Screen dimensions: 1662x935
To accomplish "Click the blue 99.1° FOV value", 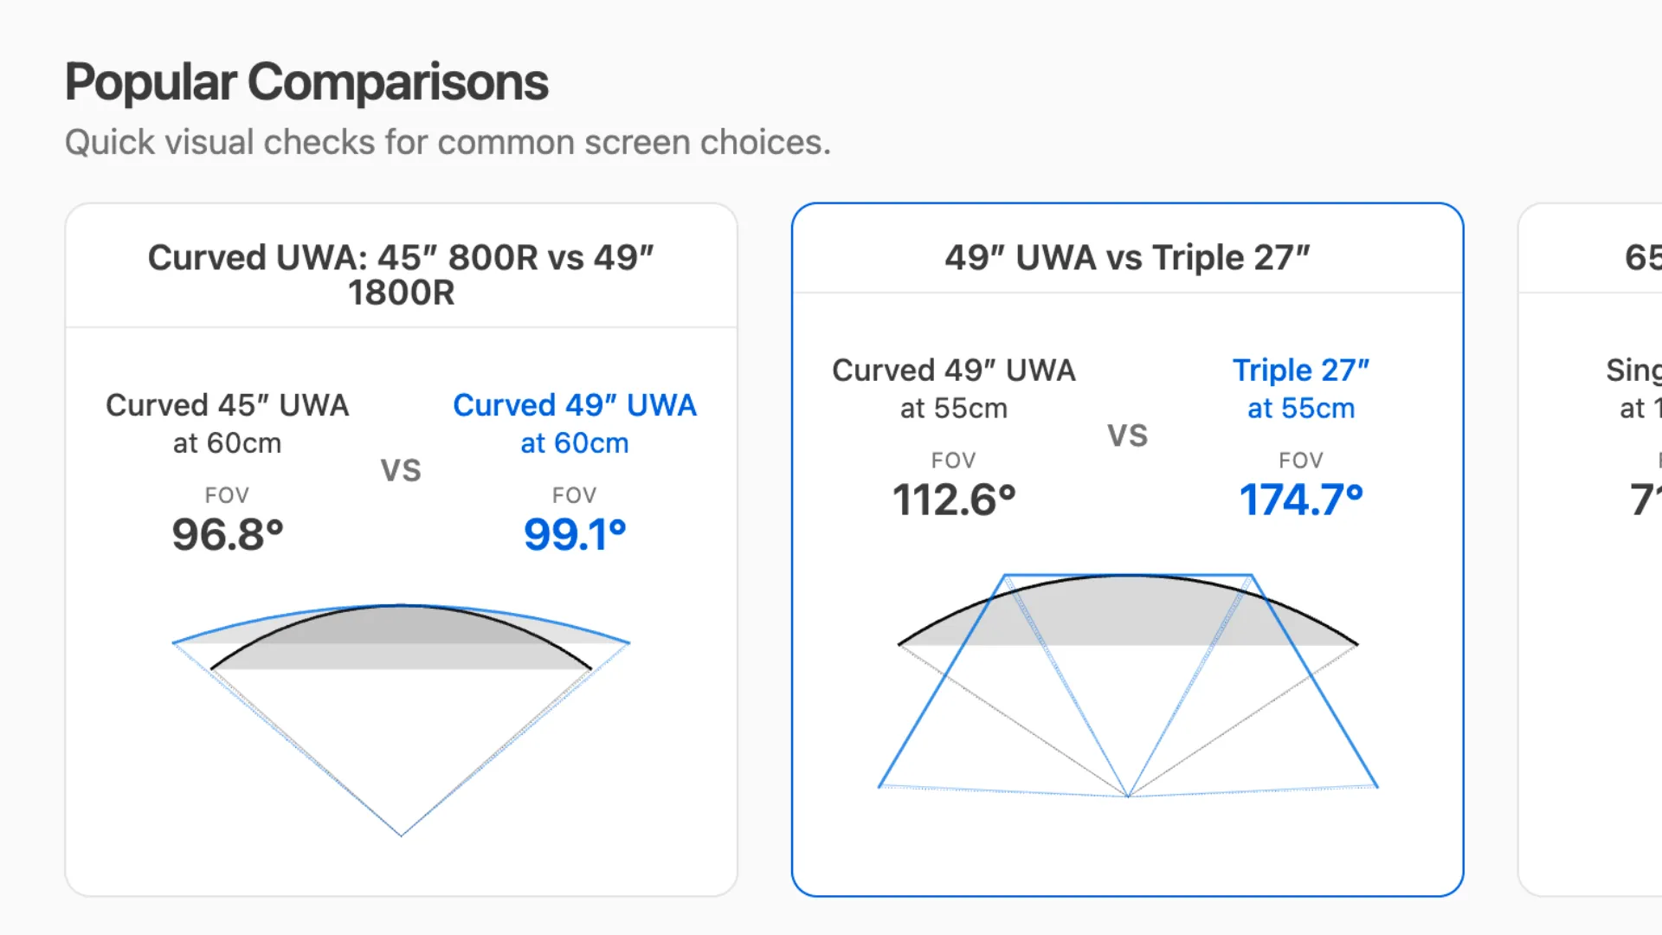I will coord(574,534).
